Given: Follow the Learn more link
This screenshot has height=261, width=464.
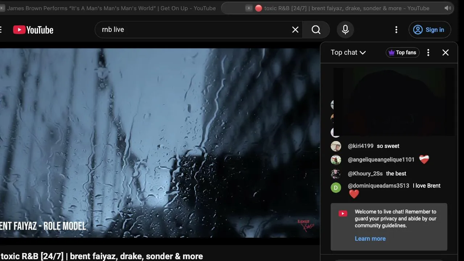Looking at the screenshot, I should point(370,239).
